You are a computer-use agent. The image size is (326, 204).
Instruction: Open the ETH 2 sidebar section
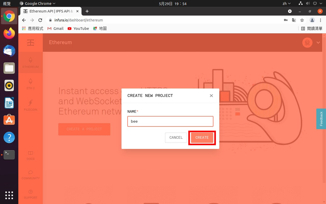point(31,84)
